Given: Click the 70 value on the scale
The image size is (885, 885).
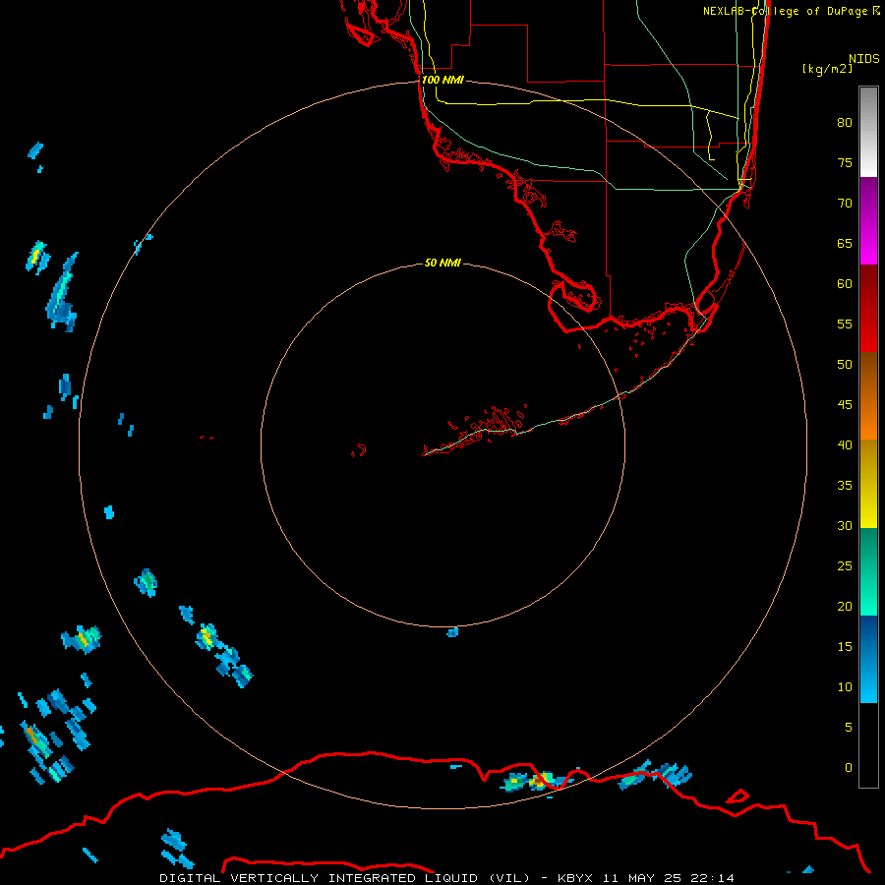Looking at the screenshot, I should click(x=845, y=204).
